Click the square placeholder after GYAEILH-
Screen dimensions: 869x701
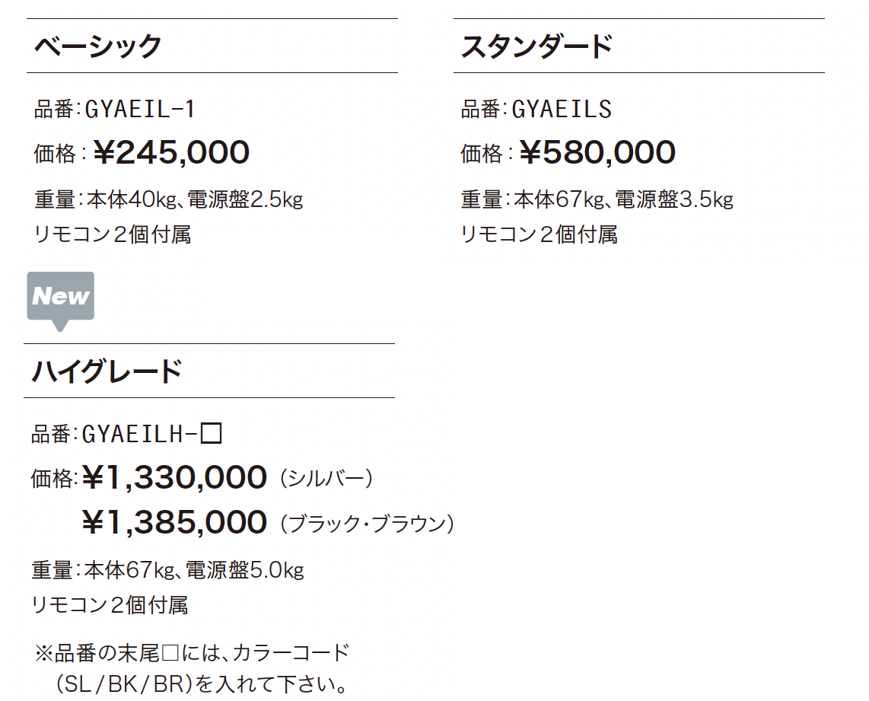(x=211, y=433)
